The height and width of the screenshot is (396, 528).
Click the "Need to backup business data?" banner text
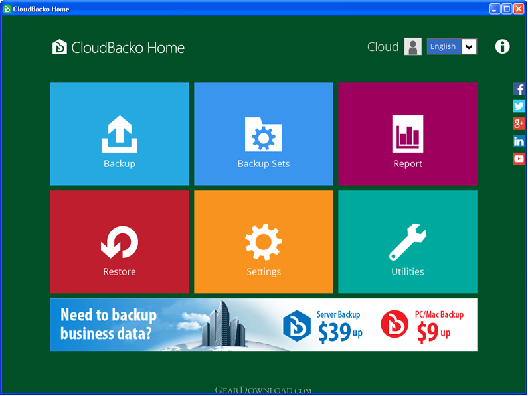click(x=108, y=324)
